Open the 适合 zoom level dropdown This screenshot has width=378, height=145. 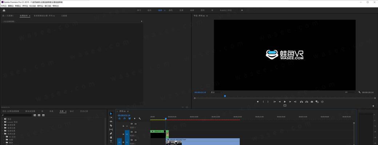[216, 92]
